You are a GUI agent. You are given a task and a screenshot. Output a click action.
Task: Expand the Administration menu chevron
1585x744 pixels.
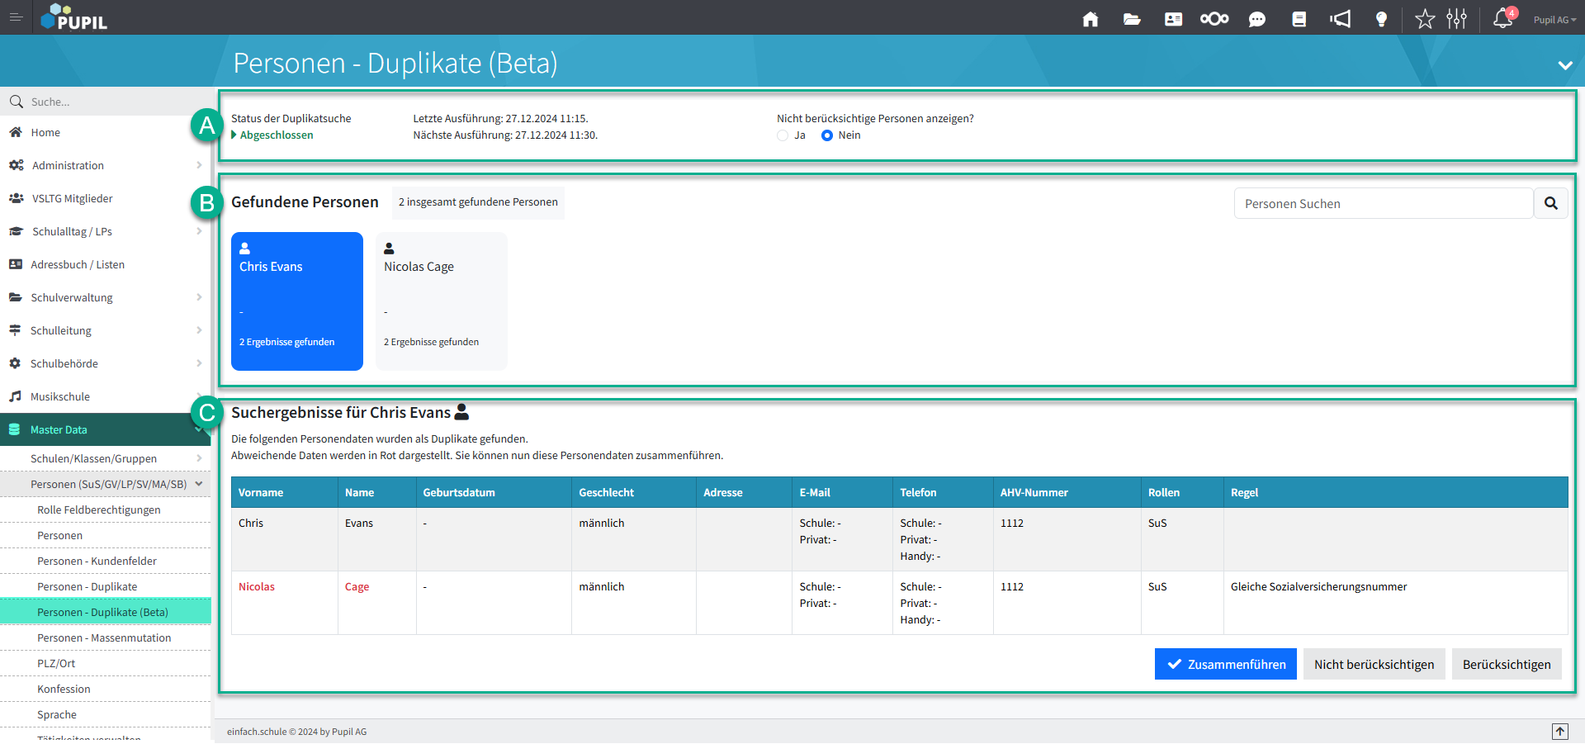(x=199, y=165)
